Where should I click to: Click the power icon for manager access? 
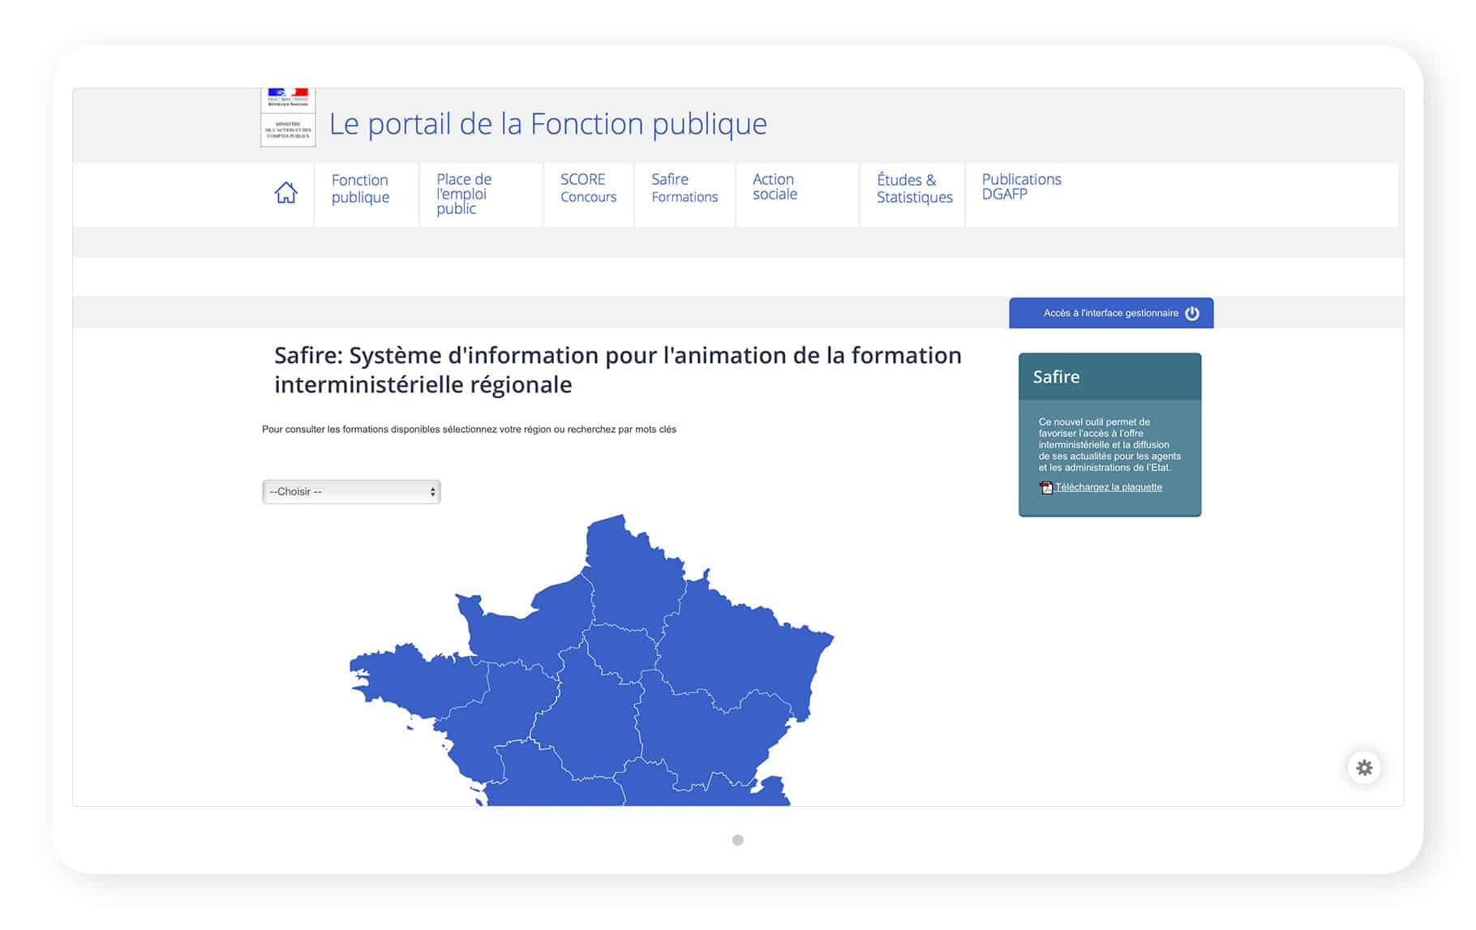point(1191,314)
